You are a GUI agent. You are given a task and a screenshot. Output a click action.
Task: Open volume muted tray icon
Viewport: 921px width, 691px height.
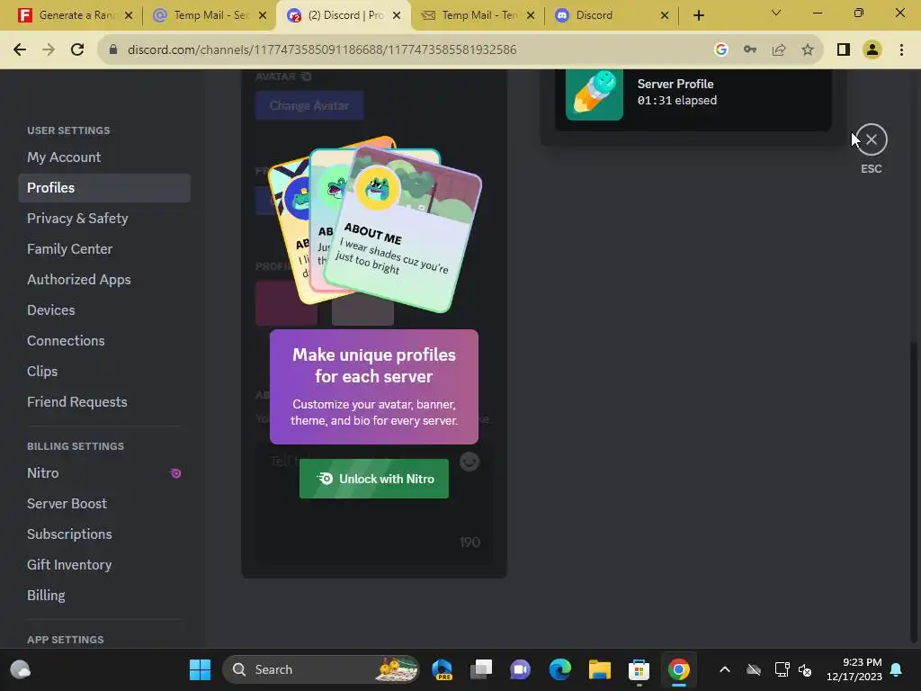[805, 669]
